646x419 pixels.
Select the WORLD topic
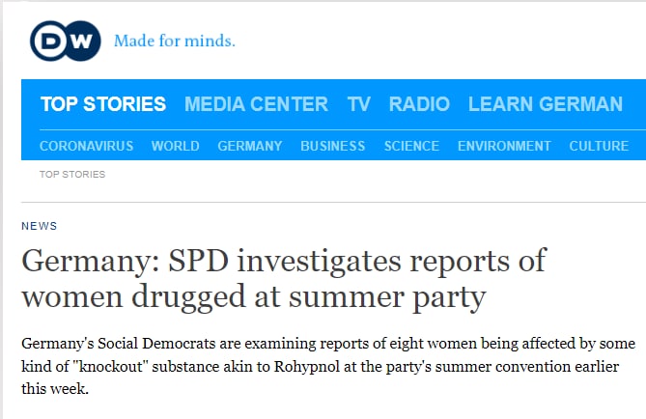pyautogui.click(x=175, y=146)
